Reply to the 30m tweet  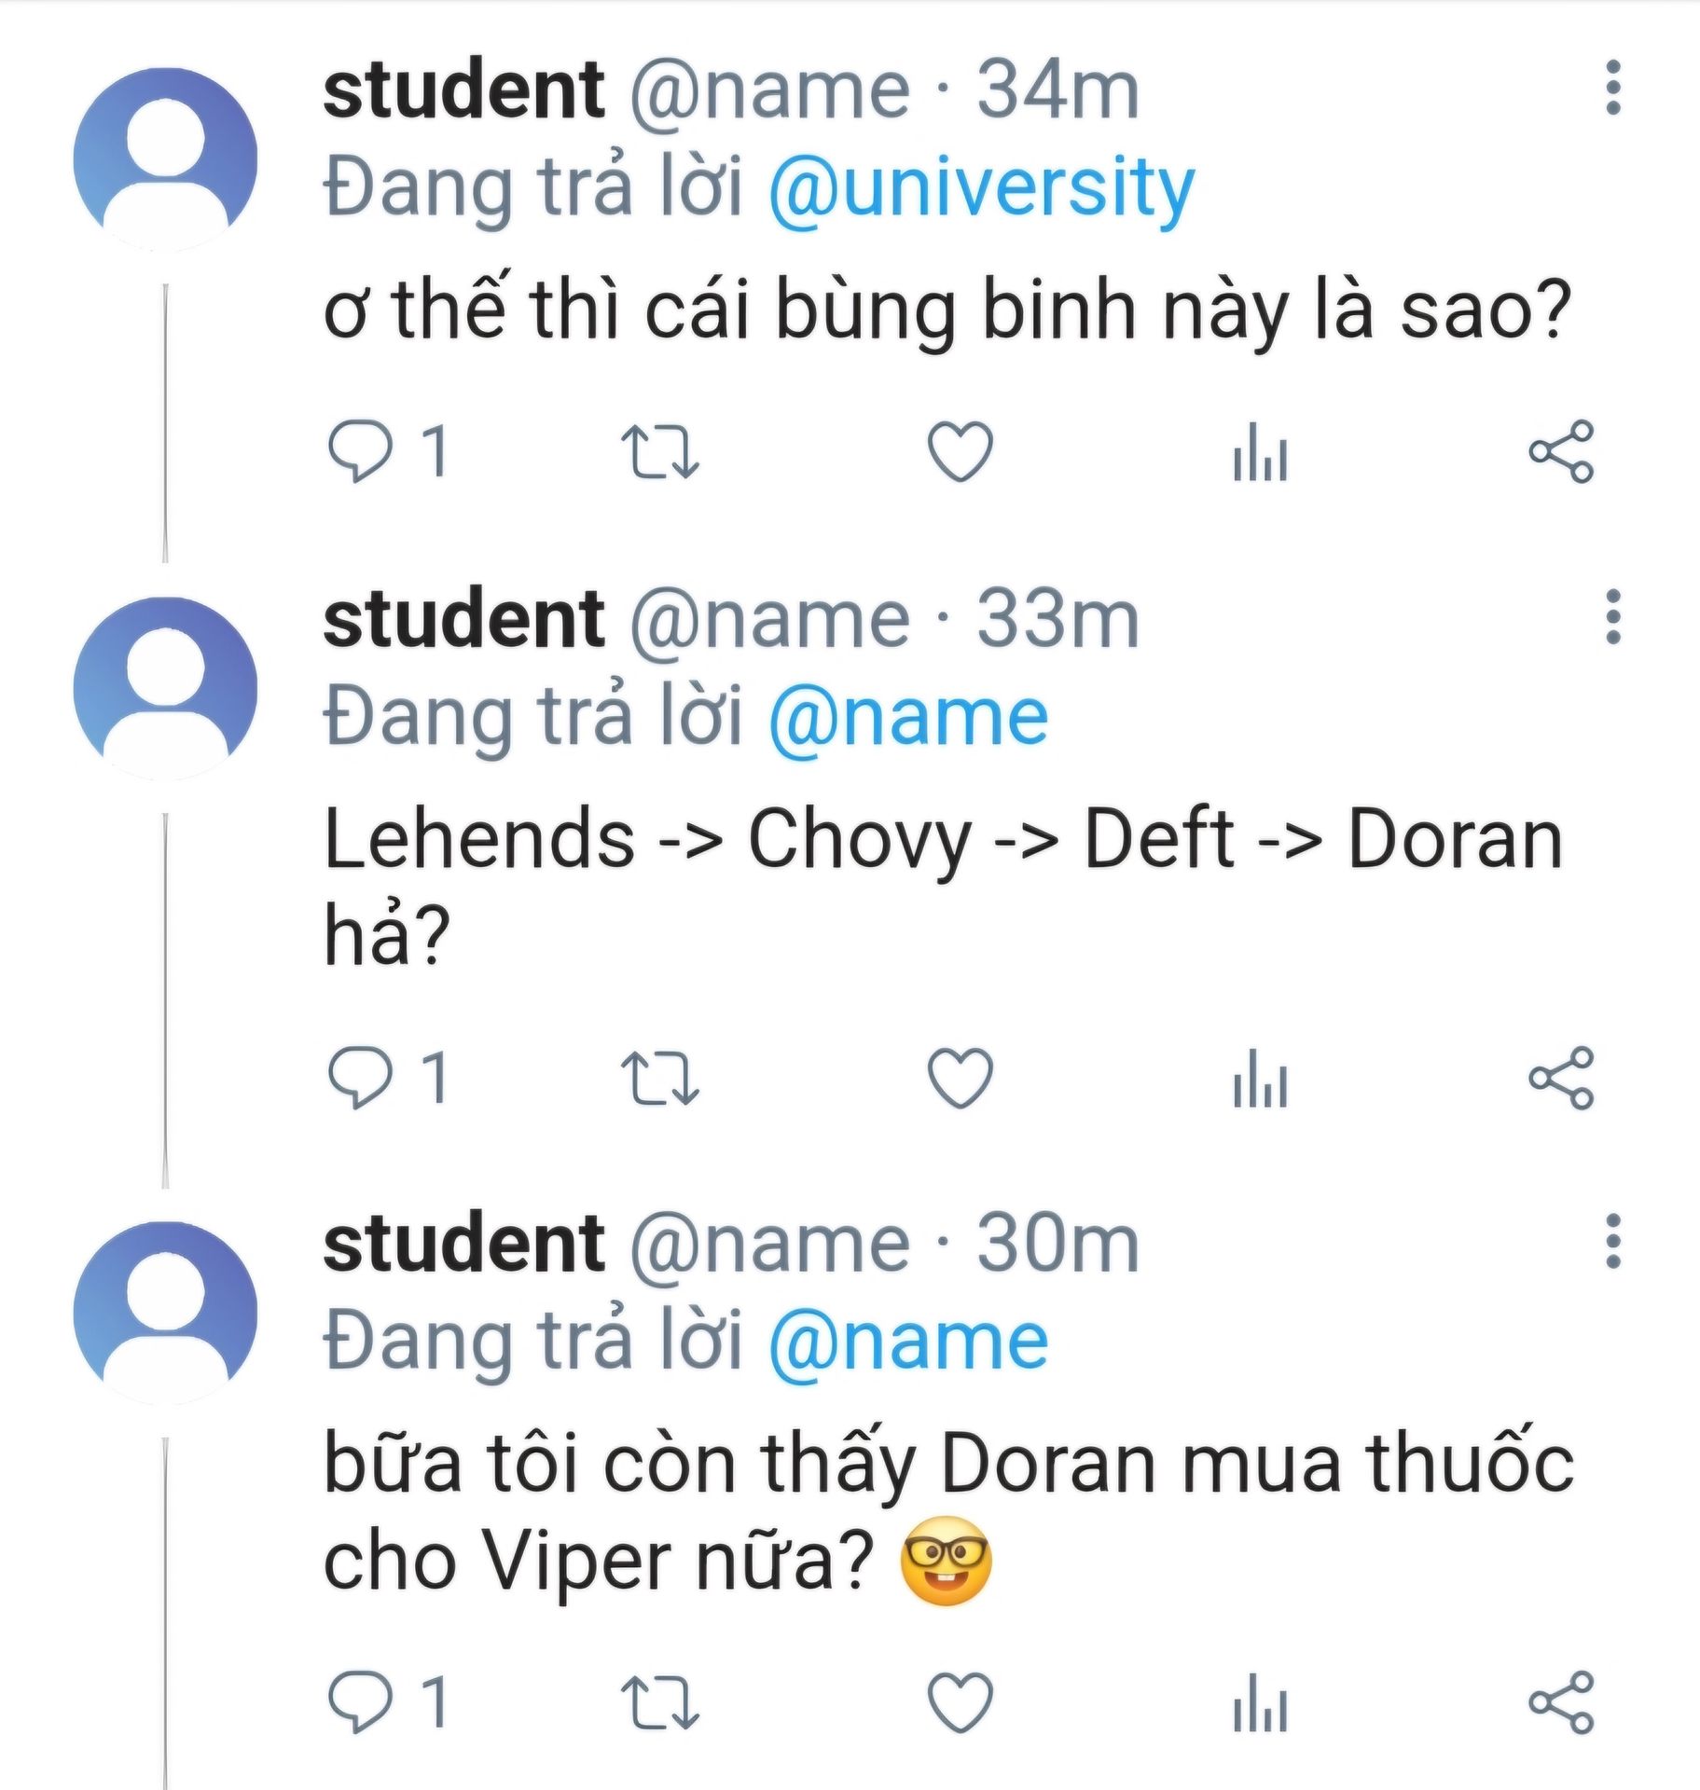pos(360,1703)
